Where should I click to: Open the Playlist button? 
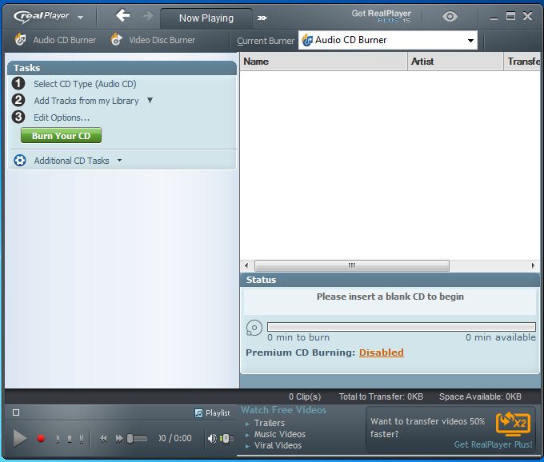coord(212,413)
